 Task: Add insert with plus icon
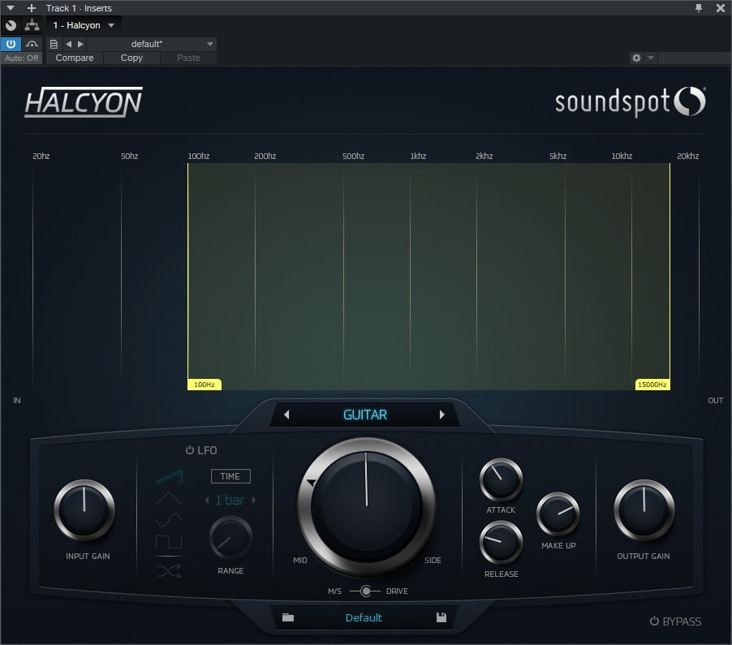coord(32,8)
